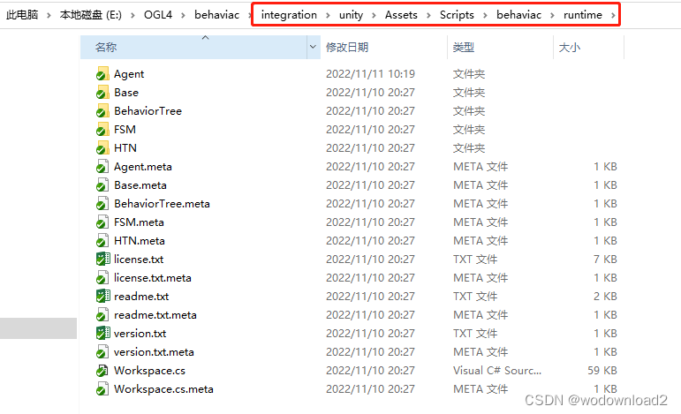Go to OGL4 folder in breadcrumb
681x414 pixels.
[x=158, y=15]
